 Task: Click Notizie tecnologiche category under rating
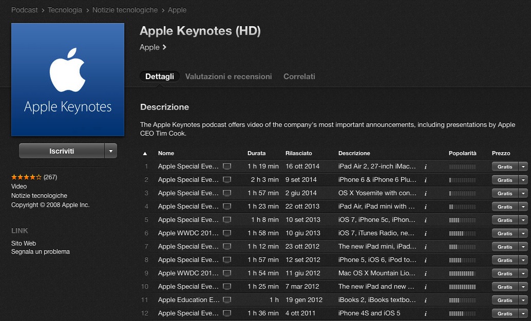(39, 195)
